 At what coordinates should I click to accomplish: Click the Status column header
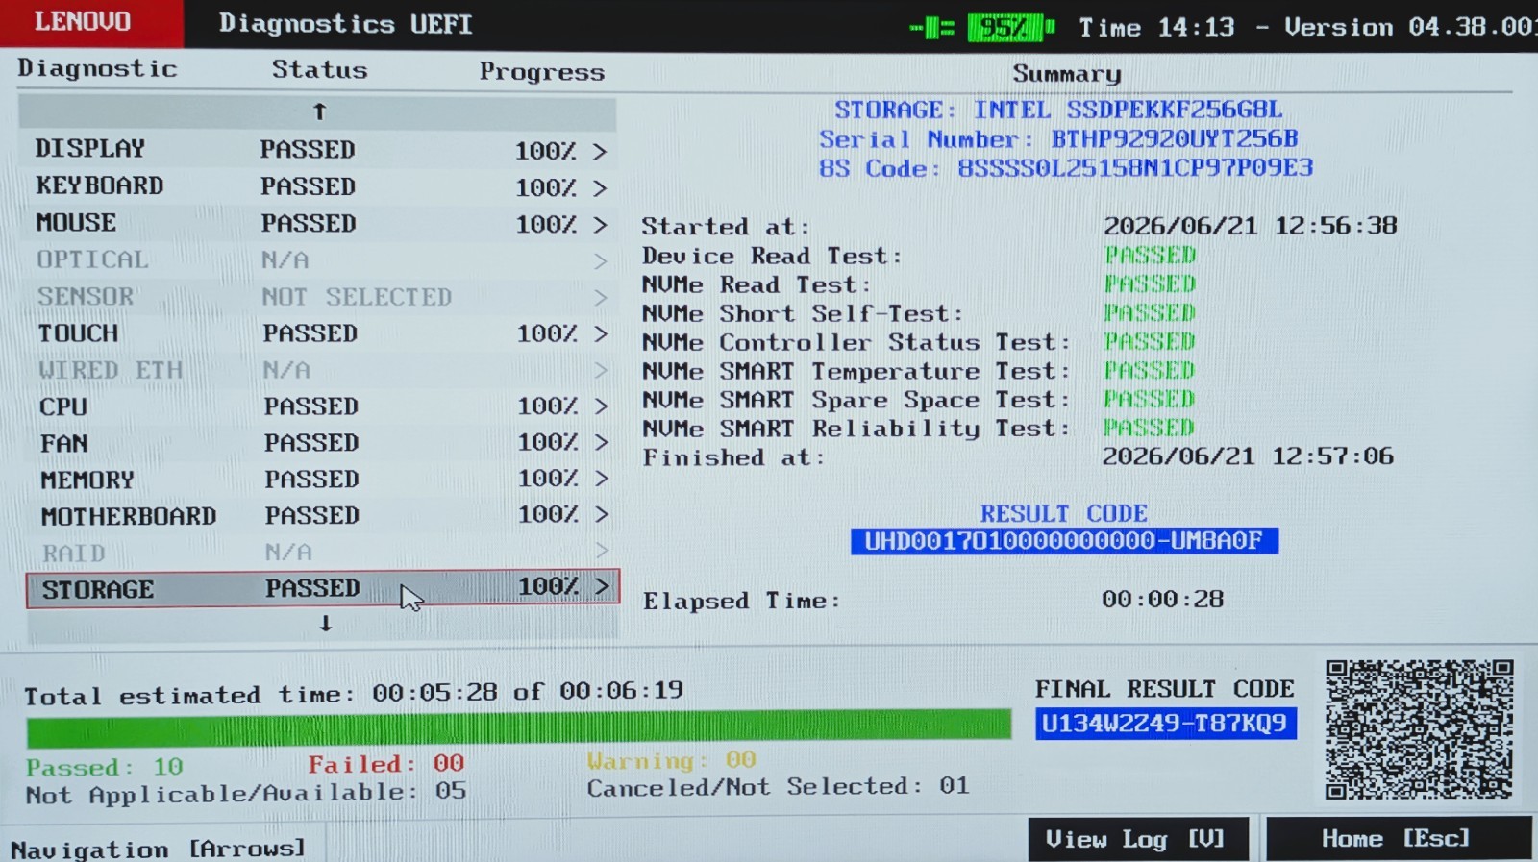[319, 70]
